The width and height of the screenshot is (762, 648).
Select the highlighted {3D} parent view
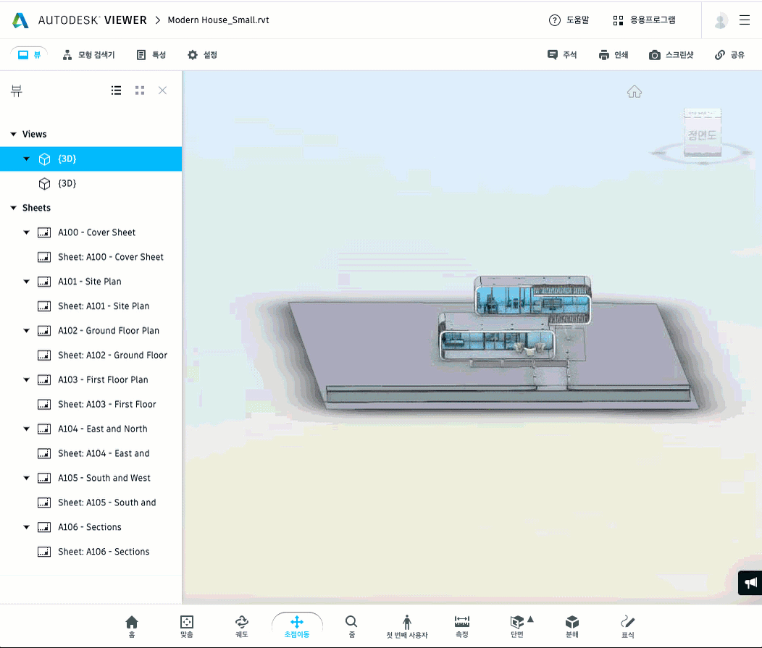click(91, 159)
